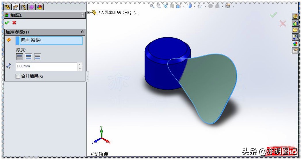Click the Previous View icon

coord(165,6)
